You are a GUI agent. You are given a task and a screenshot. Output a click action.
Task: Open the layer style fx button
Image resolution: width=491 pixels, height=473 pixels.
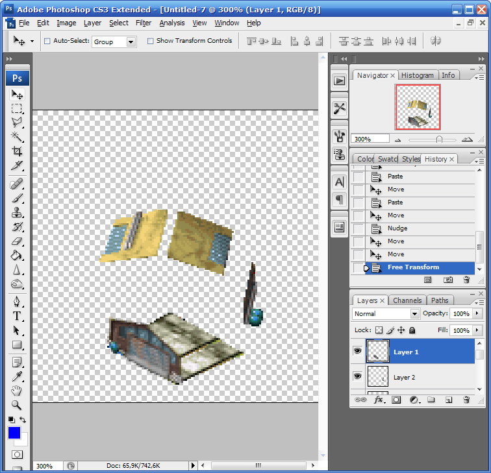(x=379, y=400)
